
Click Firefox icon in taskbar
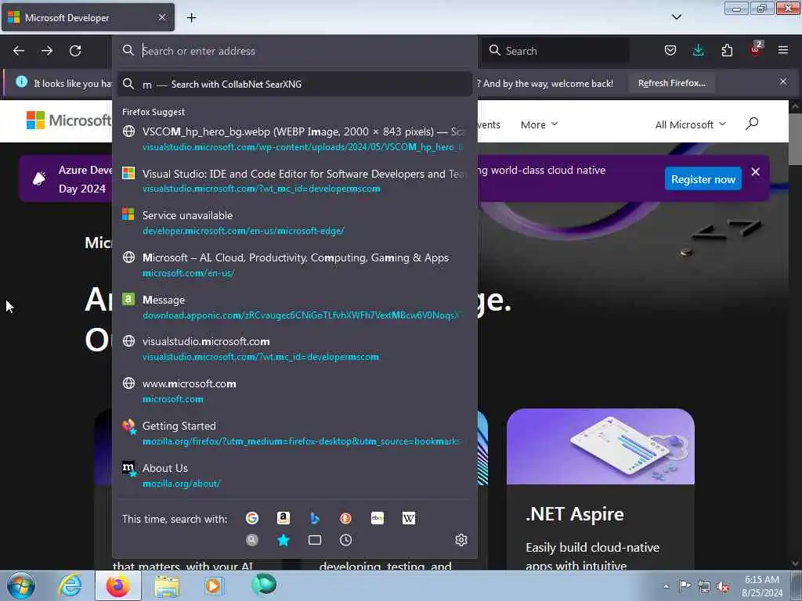(x=117, y=585)
